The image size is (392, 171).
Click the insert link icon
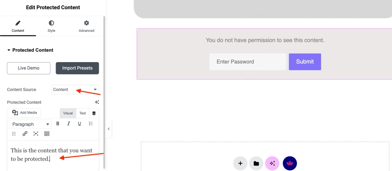tap(25, 134)
